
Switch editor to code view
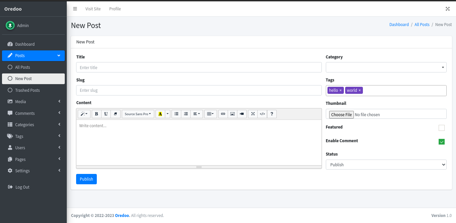[262, 114]
